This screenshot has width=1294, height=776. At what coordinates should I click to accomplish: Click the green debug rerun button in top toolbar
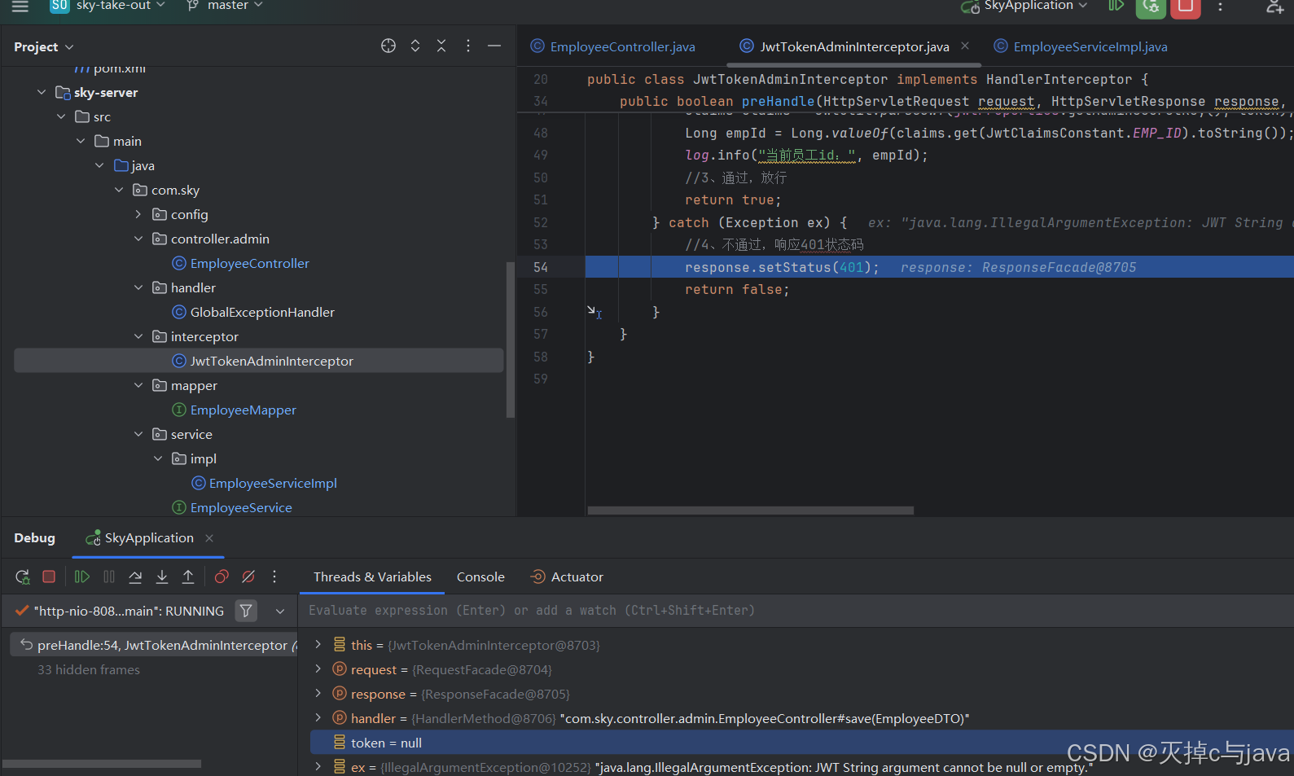click(x=1151, y=7)
